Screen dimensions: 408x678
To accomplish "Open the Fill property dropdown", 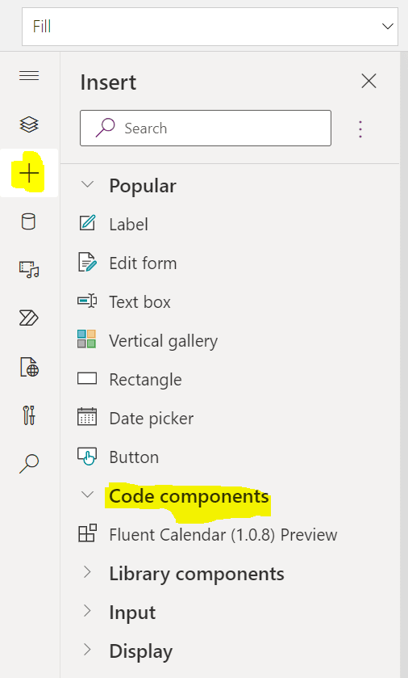I will click(x=210, y=27).
